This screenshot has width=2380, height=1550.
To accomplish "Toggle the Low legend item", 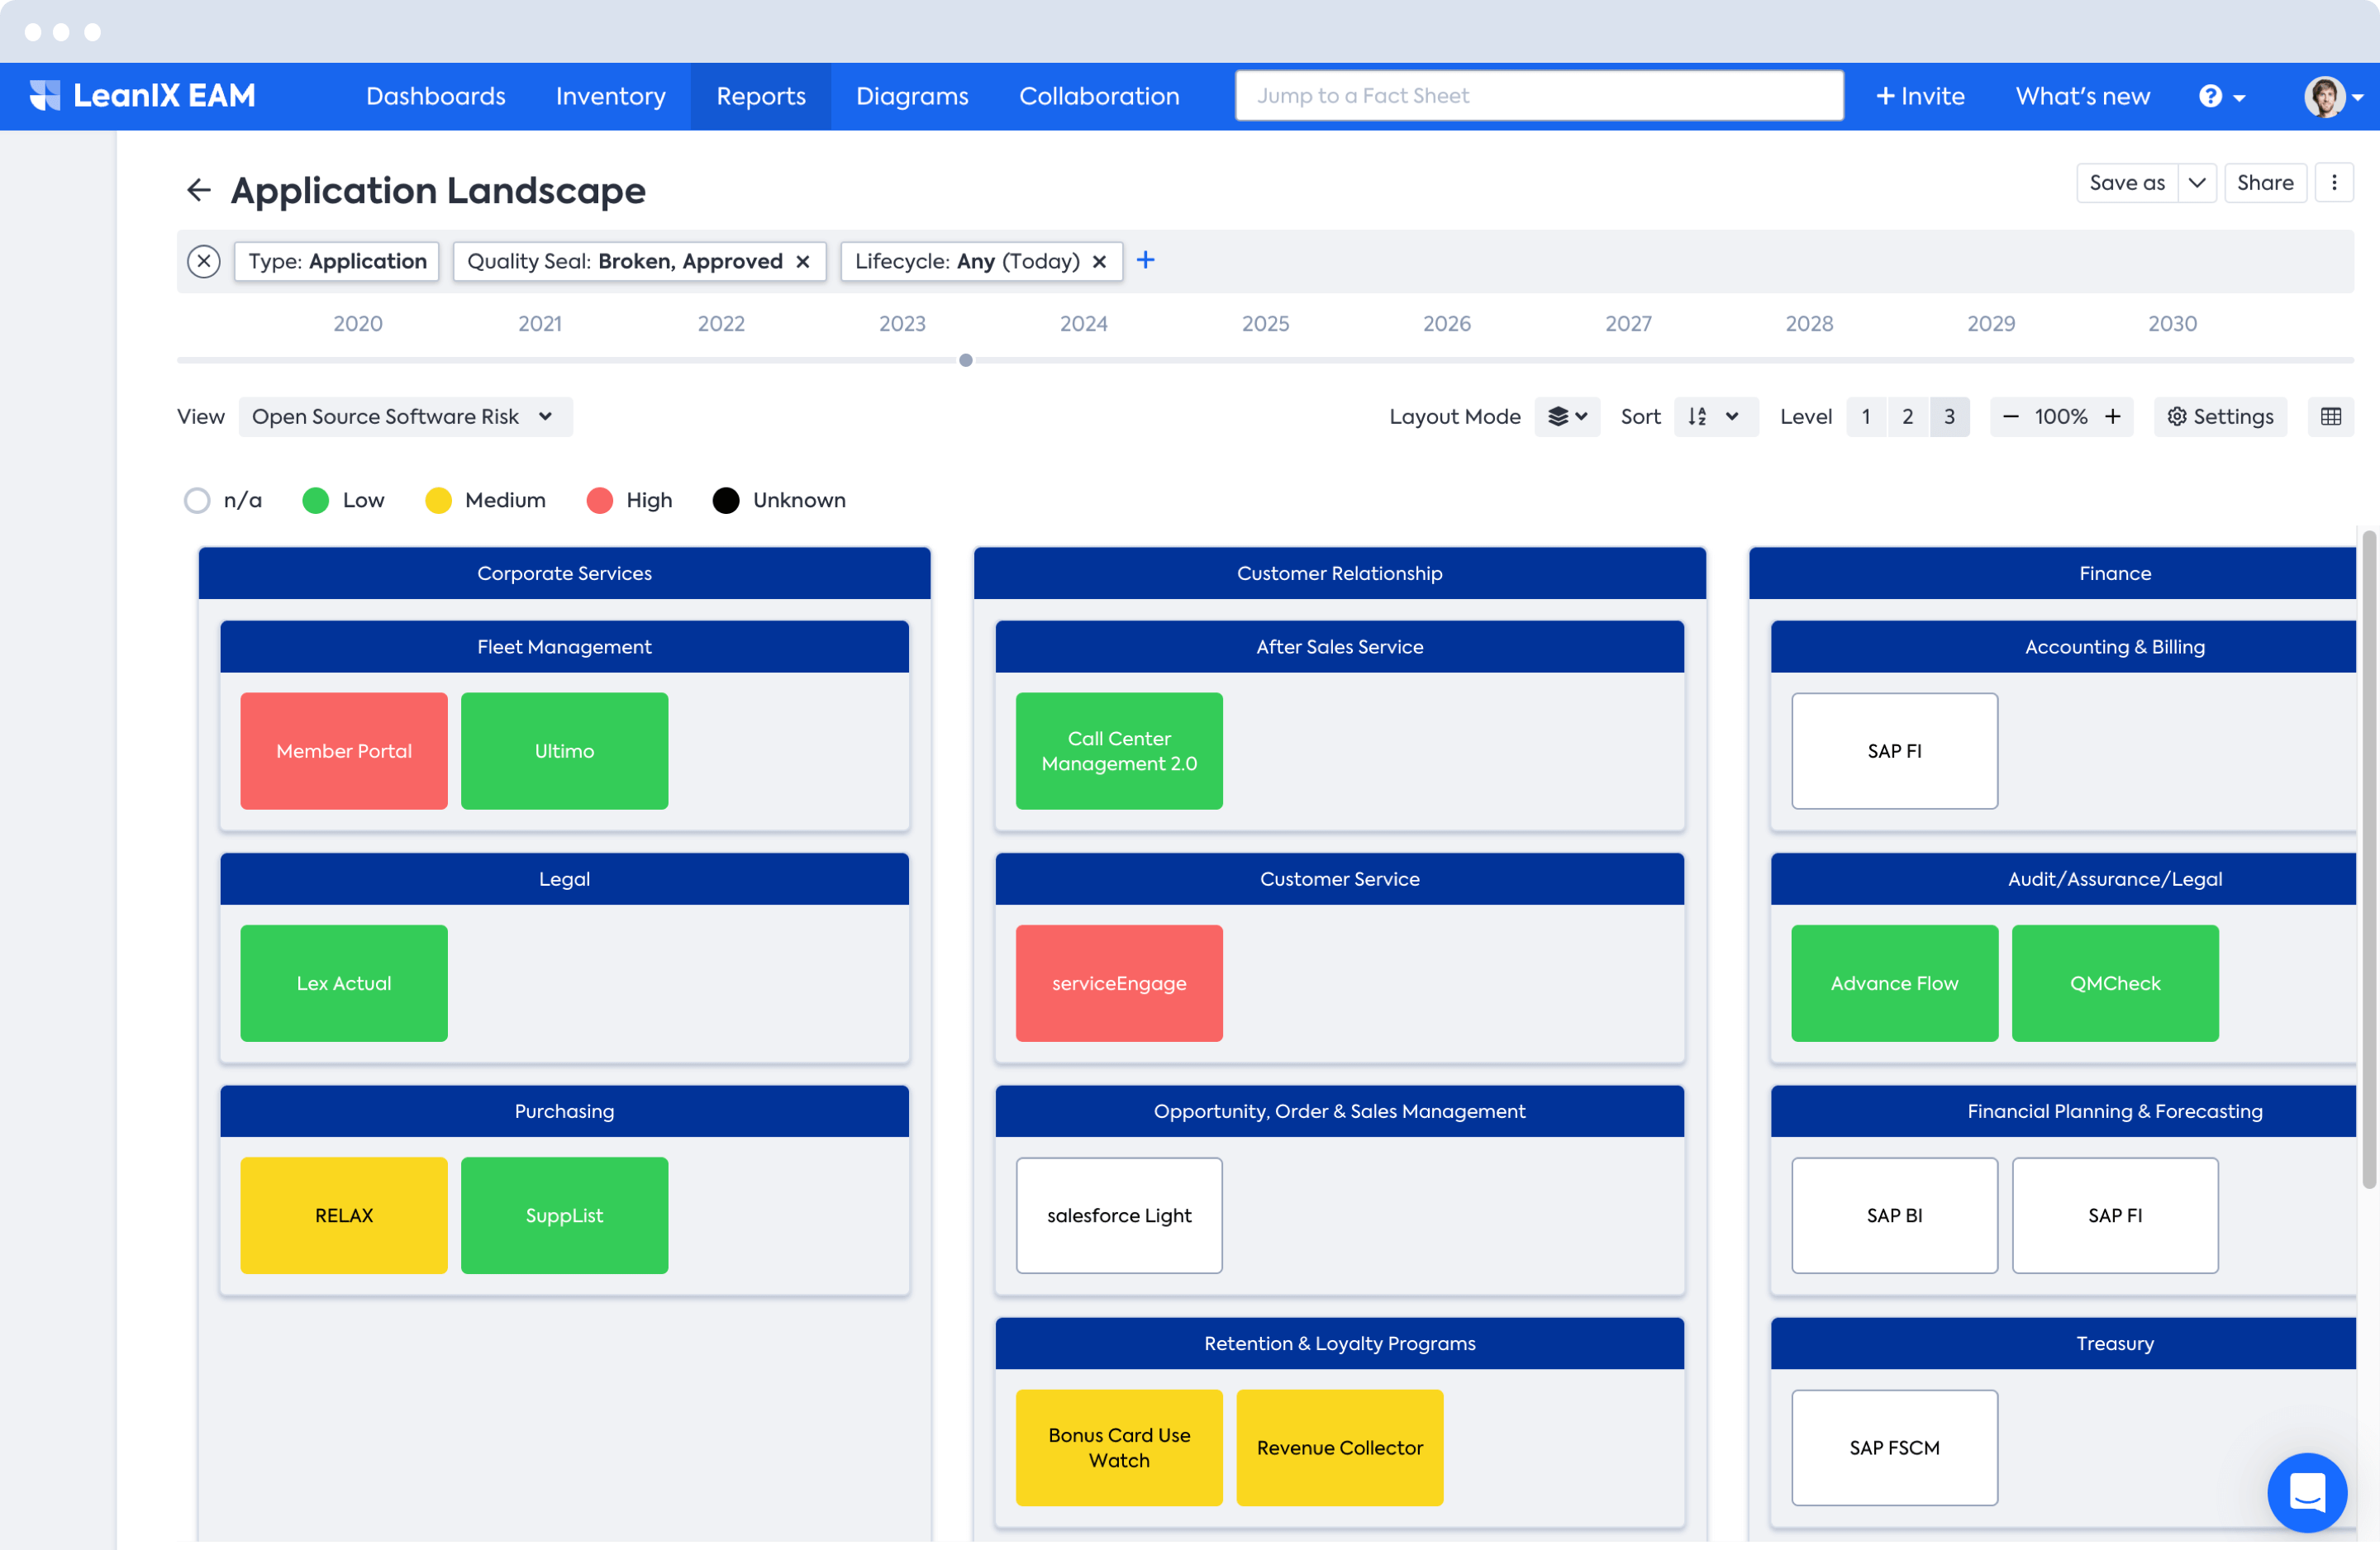I will click(343, 500).
